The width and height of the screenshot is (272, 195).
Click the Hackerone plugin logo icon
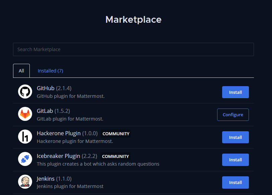(x=25, y=137)
